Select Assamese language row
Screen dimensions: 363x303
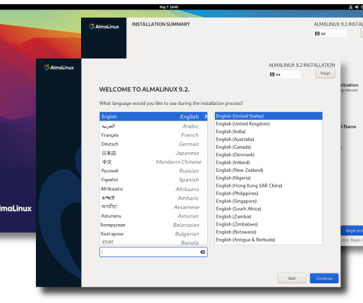click(154, 207)
